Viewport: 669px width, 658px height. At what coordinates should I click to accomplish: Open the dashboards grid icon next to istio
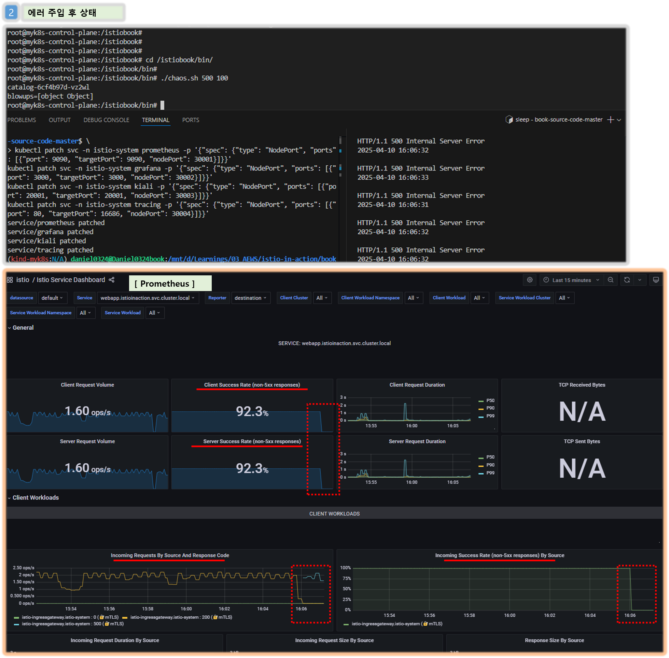(x=10, y=280)
